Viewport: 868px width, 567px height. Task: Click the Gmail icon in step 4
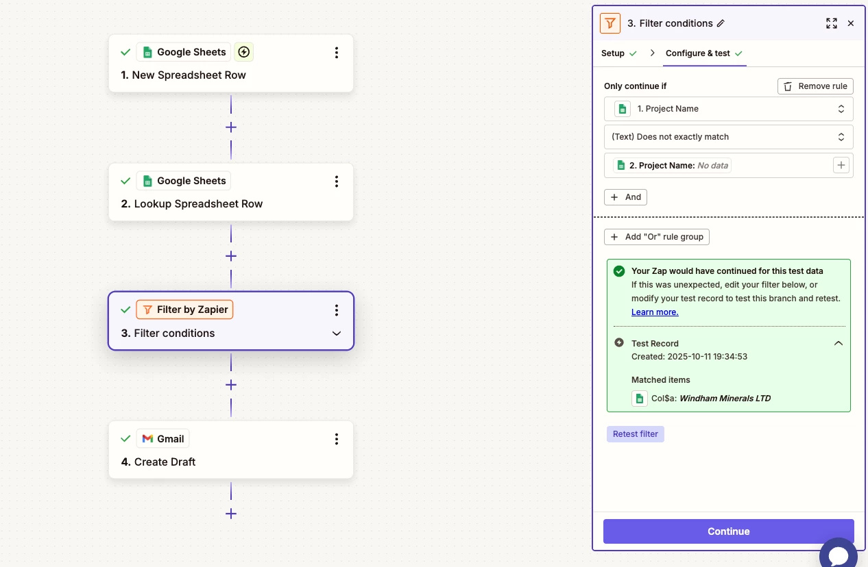pyautogui.click(x=147, y=439)
